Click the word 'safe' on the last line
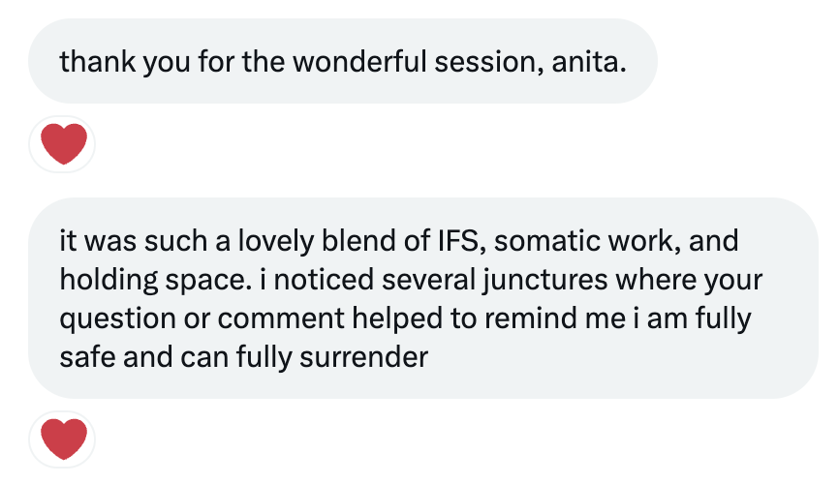This screenshot has height=484, width=839. point(87,357)
